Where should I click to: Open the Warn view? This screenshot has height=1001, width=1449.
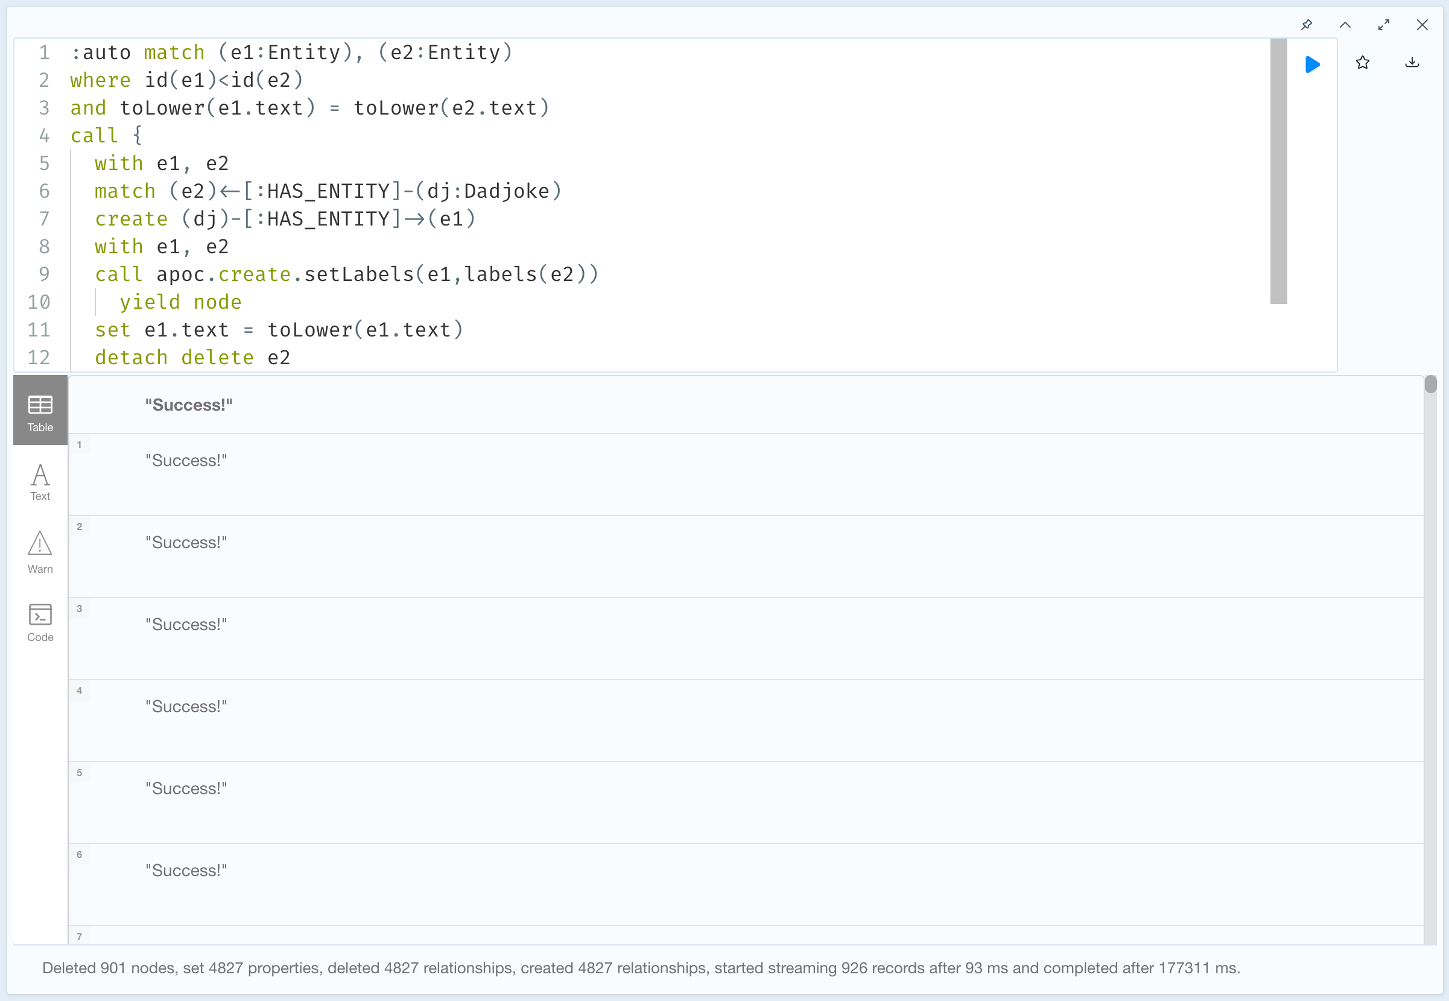click(40, 552)
